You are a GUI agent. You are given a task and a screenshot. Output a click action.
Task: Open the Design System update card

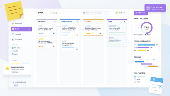coord(47,30)
